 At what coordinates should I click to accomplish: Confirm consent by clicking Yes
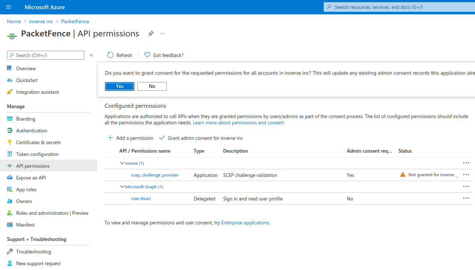[x=120, y=86]
